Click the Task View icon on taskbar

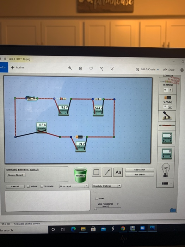(63, 229)
